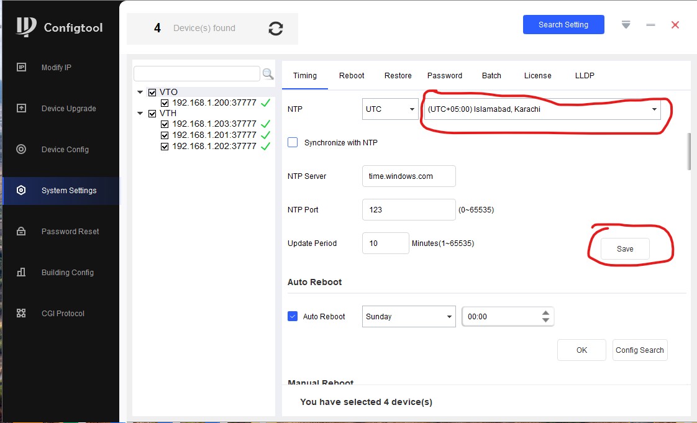Open Device Upgrade via its sidebar icon
This screenshot has height=423, width=697.
21,108
